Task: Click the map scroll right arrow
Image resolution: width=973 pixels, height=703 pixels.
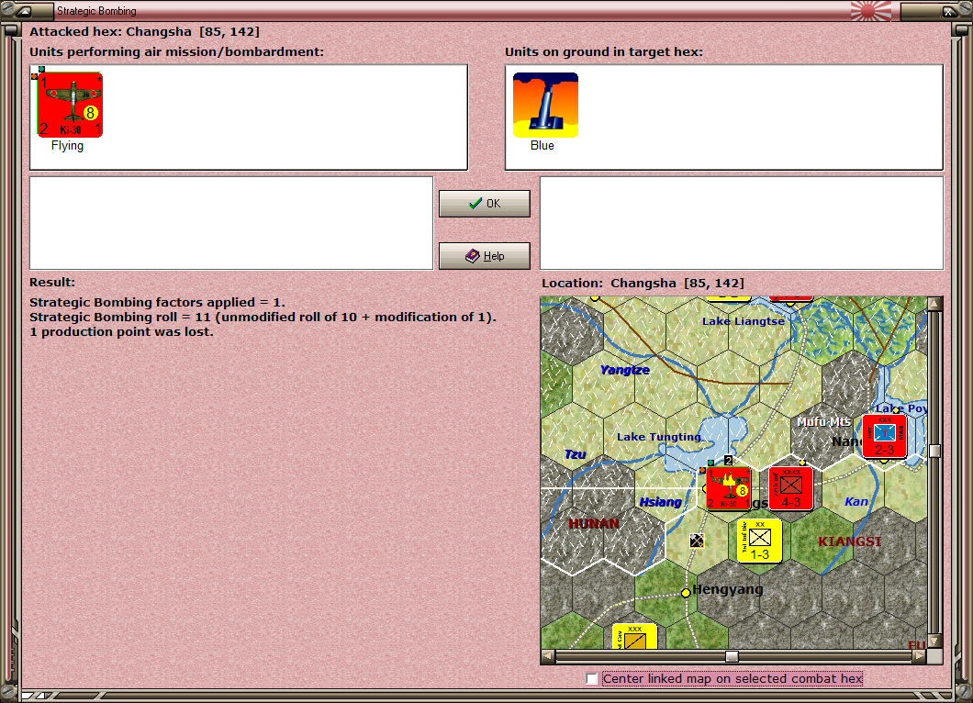Action: (920, 656)
